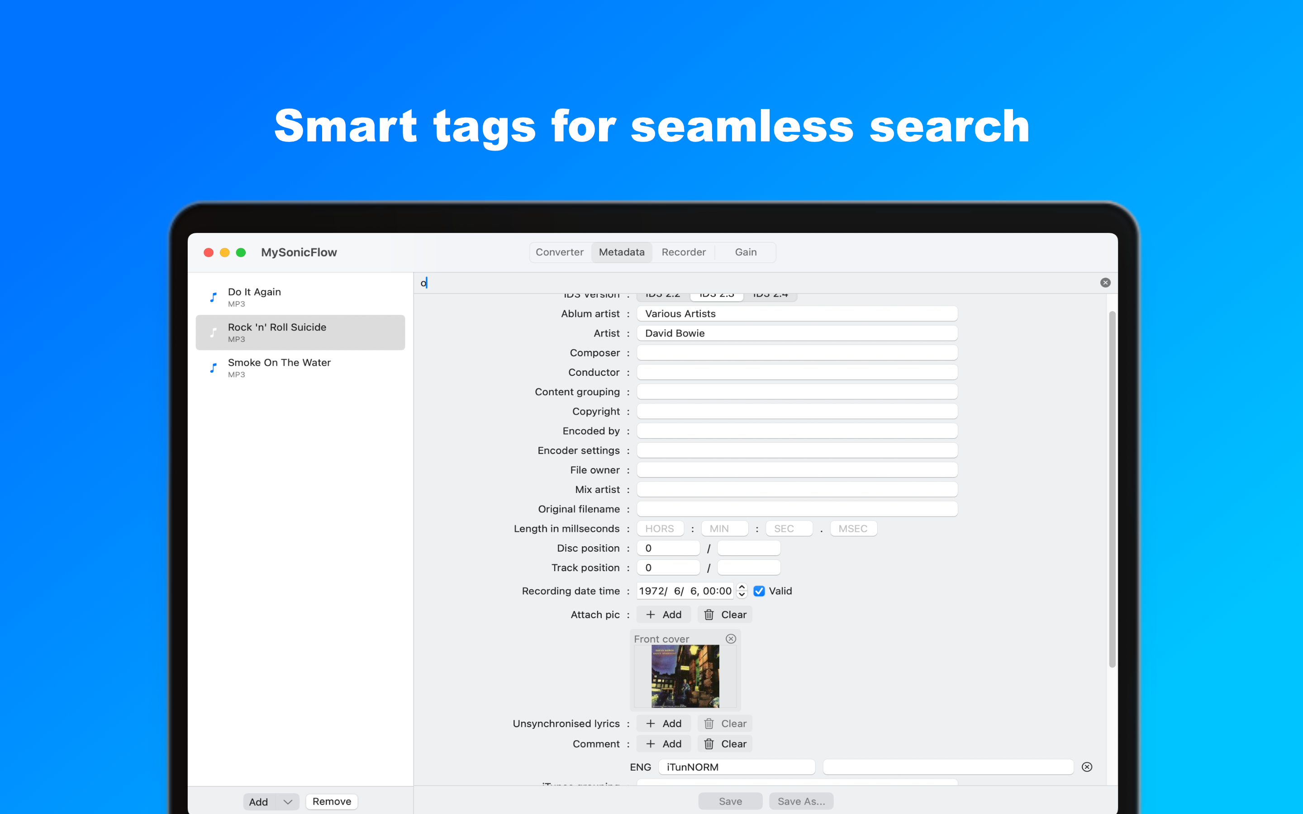Click the red close window button
1303x814 pixels.
click(x=209, y=252)
